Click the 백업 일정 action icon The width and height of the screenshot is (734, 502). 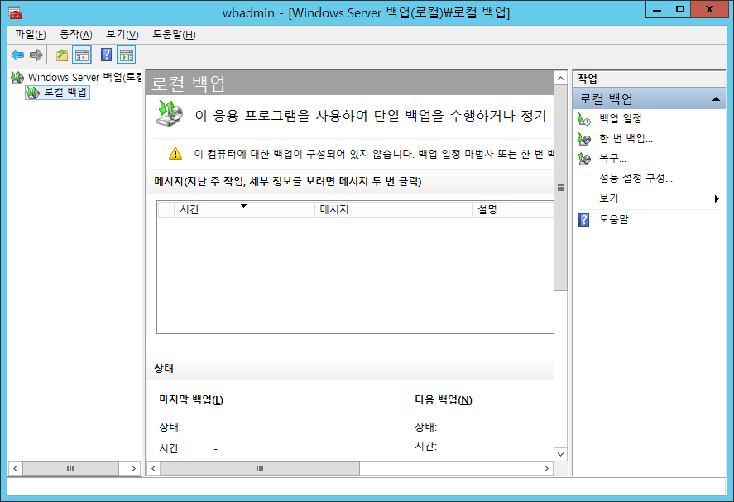click(584, 119)
